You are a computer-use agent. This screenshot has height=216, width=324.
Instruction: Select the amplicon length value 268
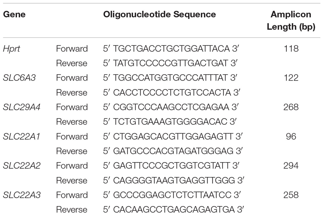tap(291, 107)
